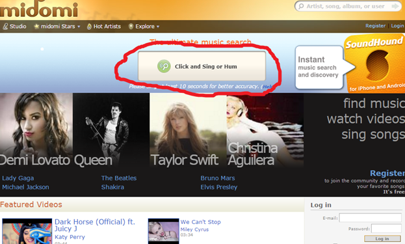Click the 03:34 video duration text

pos(187,235)
